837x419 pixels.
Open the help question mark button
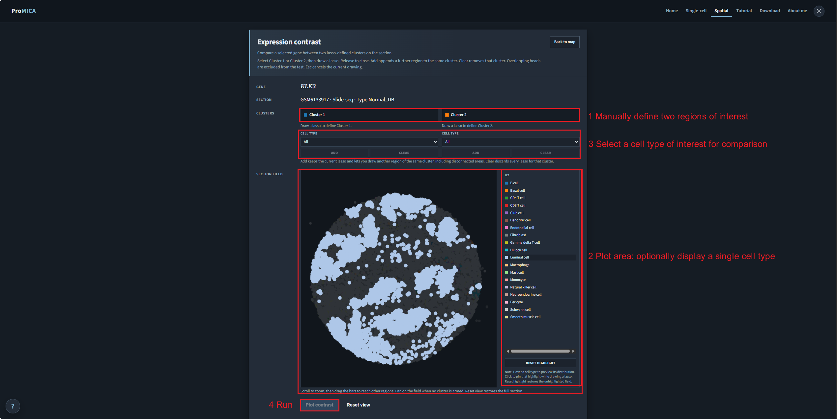point(13,406)
